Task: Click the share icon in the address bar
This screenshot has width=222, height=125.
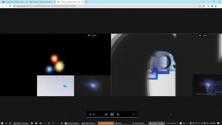Action: [200, 6]
